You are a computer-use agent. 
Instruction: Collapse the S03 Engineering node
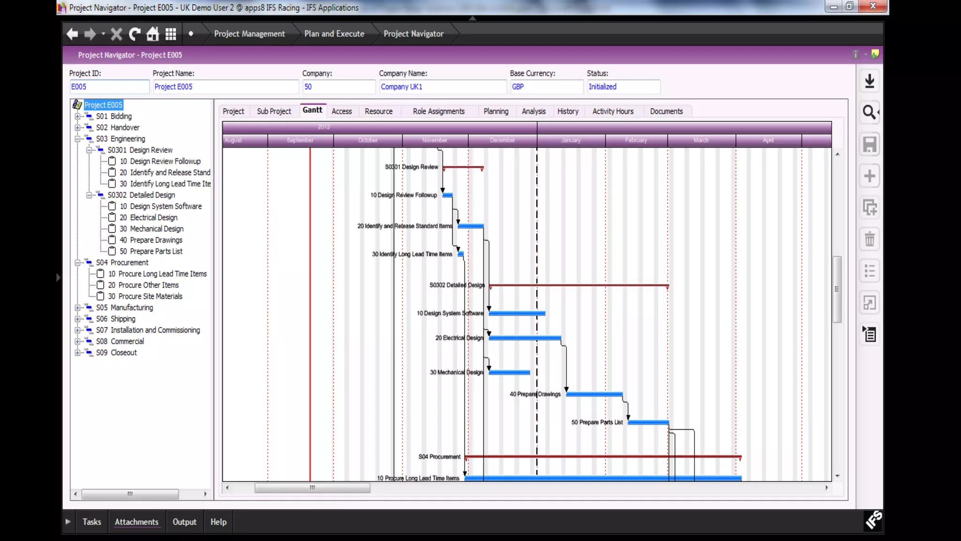tap(77, 139)
